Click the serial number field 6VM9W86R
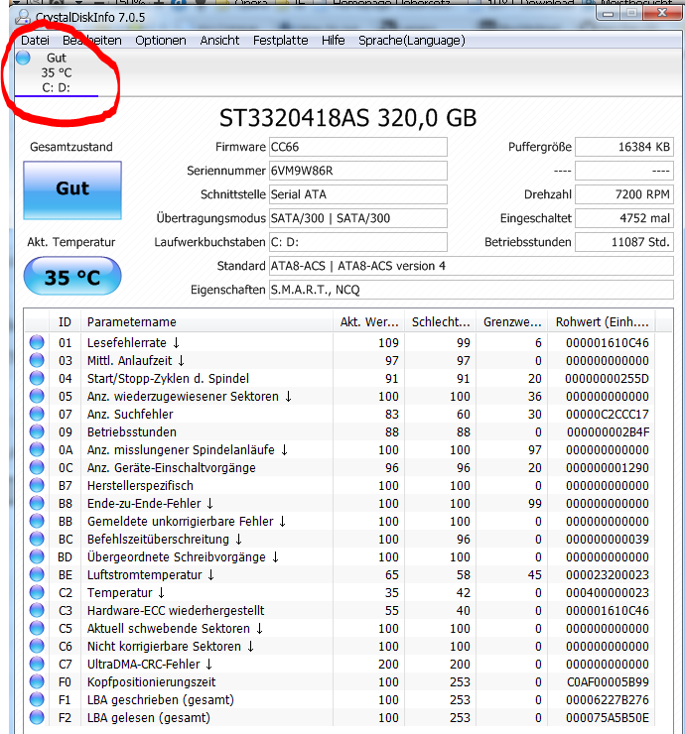685x734 pixels. click(358, 171)
